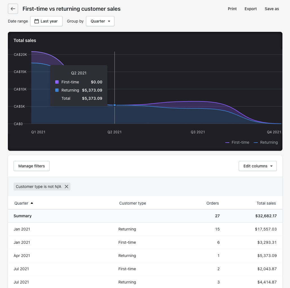
Task: Open the Manage filters panel
Action: (31, 166)
